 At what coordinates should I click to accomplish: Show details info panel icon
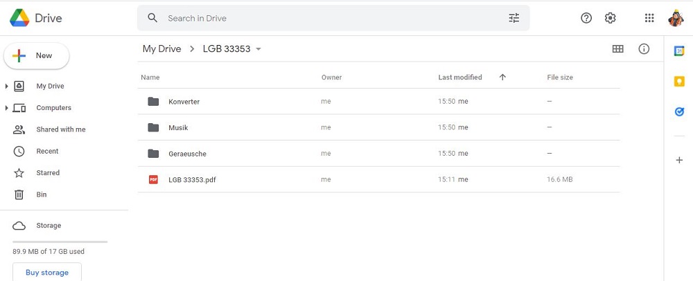[644, 49]
